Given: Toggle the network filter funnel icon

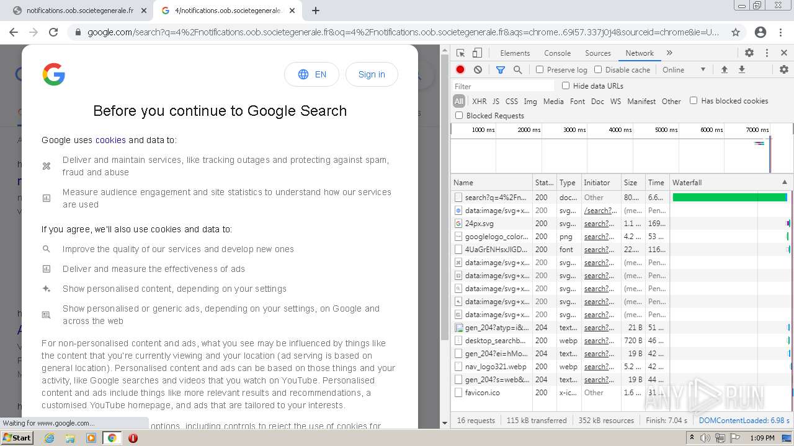Looking at the screenshot, I should [x=501, y=70].
